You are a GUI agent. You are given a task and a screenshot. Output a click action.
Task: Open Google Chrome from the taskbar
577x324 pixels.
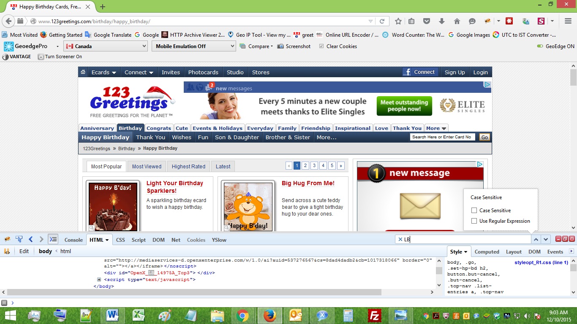point(242,315)
